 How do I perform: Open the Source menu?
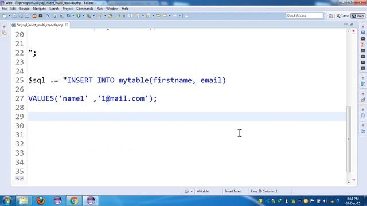click(24, 9)
